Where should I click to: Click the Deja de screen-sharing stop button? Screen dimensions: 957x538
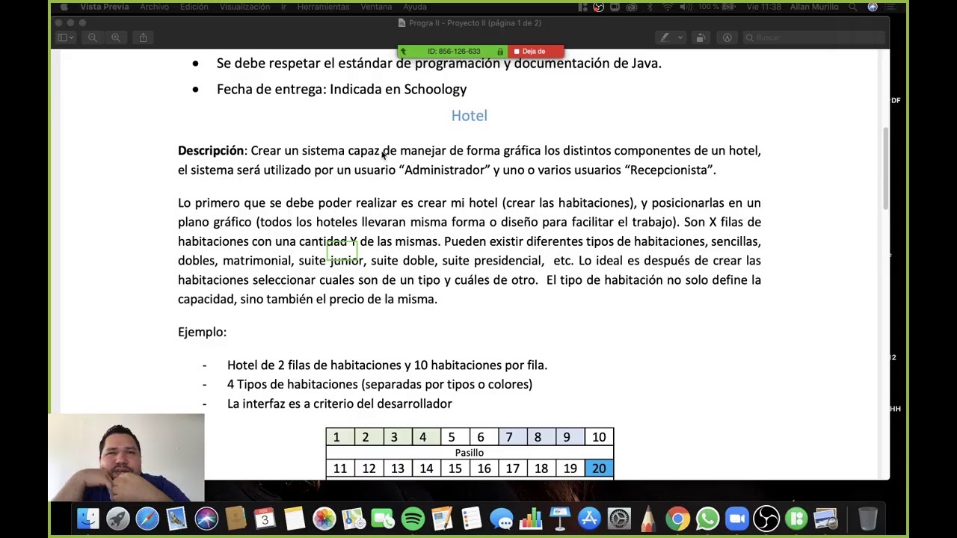coord(535,52)
